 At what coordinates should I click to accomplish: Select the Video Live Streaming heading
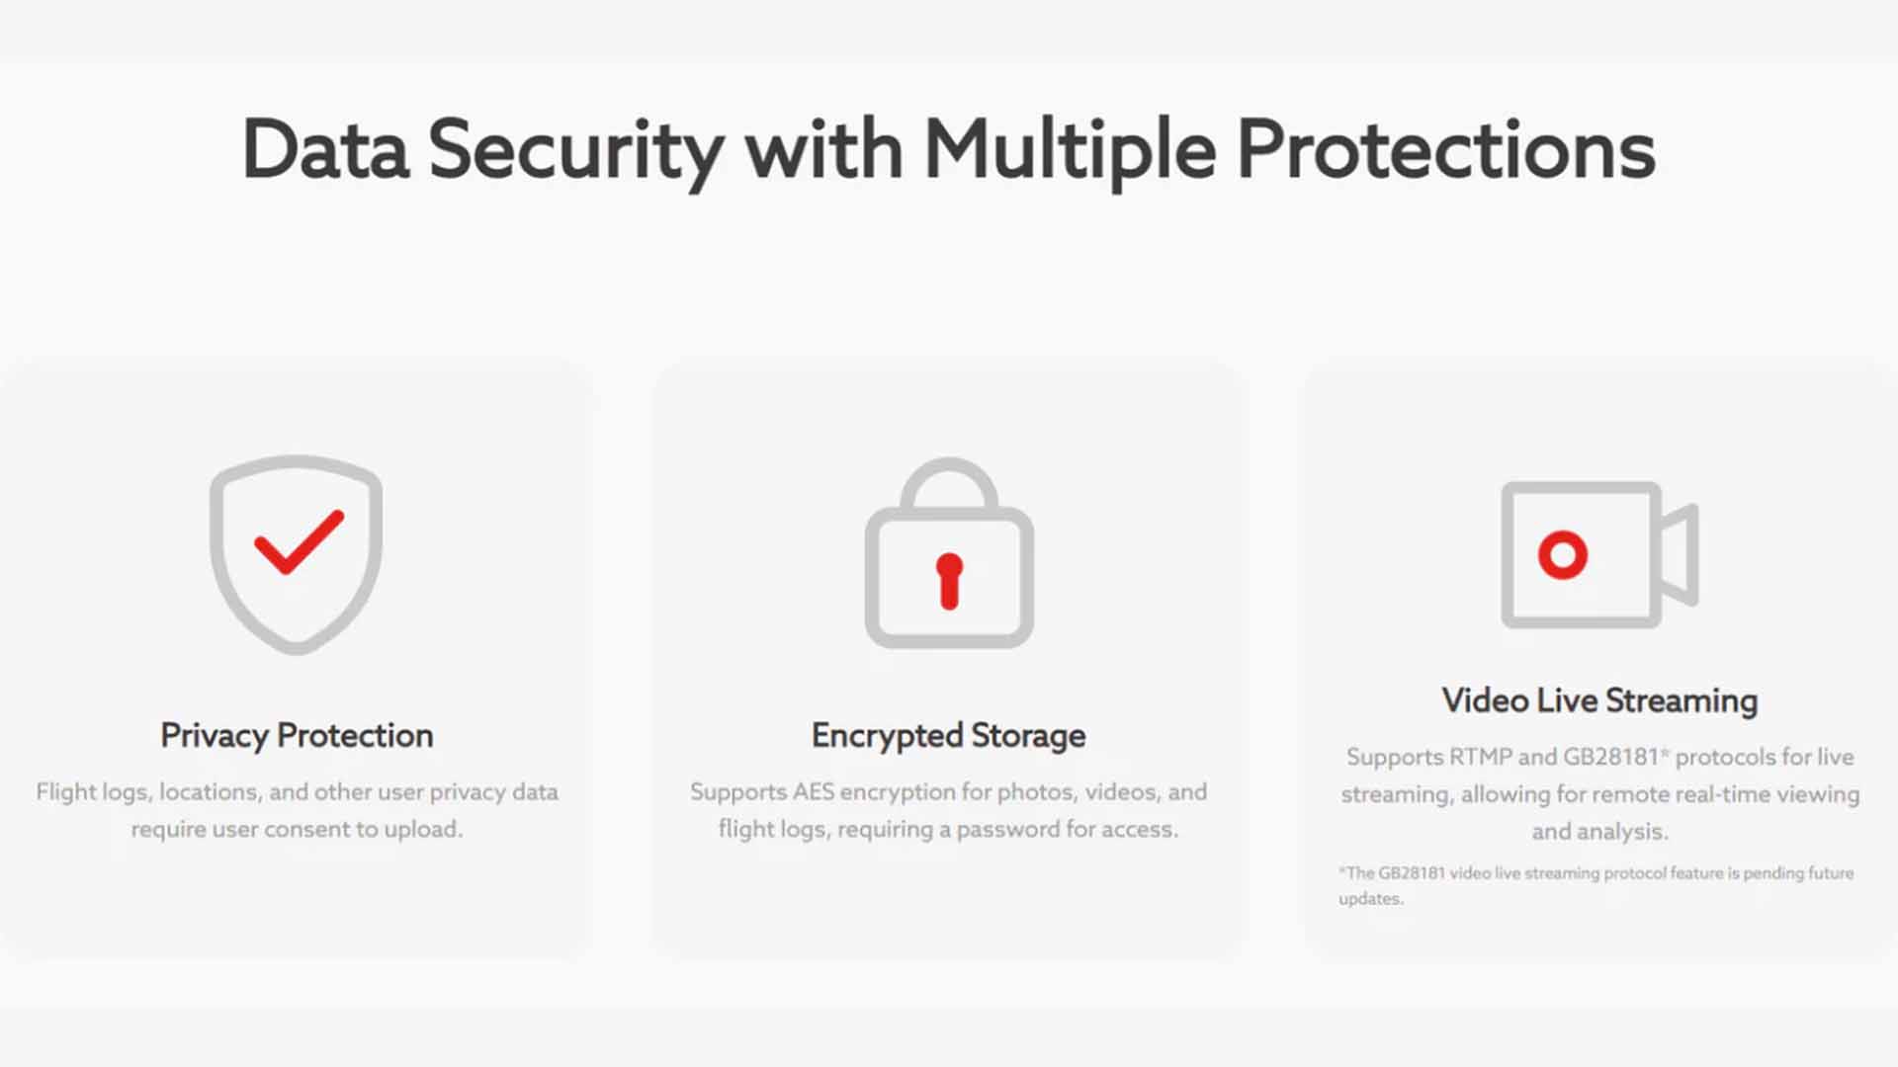[1599, 700]
